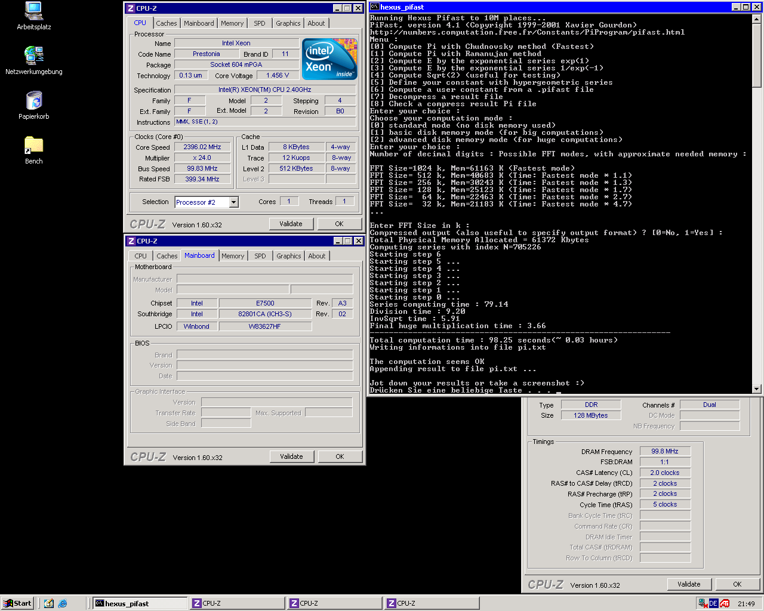The image size is (764, 611).
Task: Select Mainboard tab in the CPU-tab CPU-Z window
Action: point(199,23)
